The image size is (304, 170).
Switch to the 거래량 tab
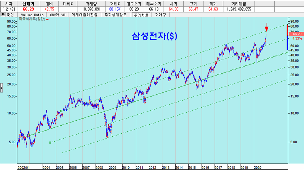[x=161, y=15]
